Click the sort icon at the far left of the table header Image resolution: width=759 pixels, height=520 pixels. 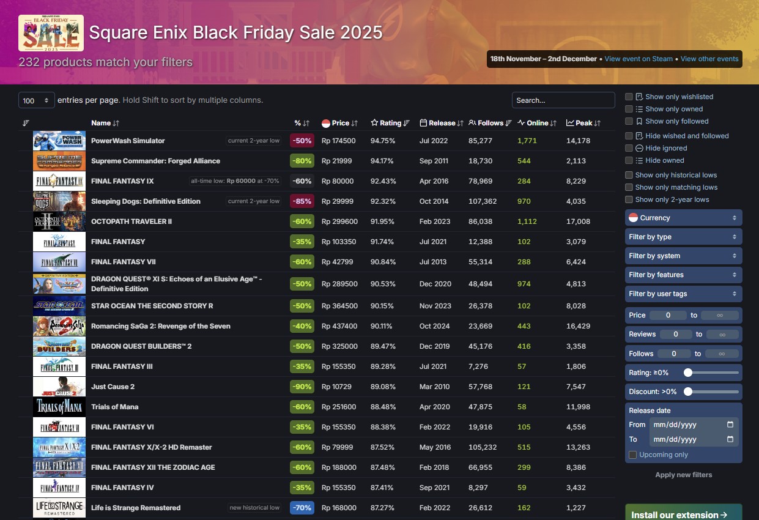pos(26,123)
